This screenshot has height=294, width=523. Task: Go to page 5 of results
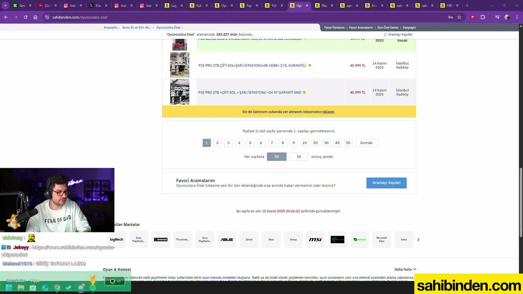tap(250, 143)
